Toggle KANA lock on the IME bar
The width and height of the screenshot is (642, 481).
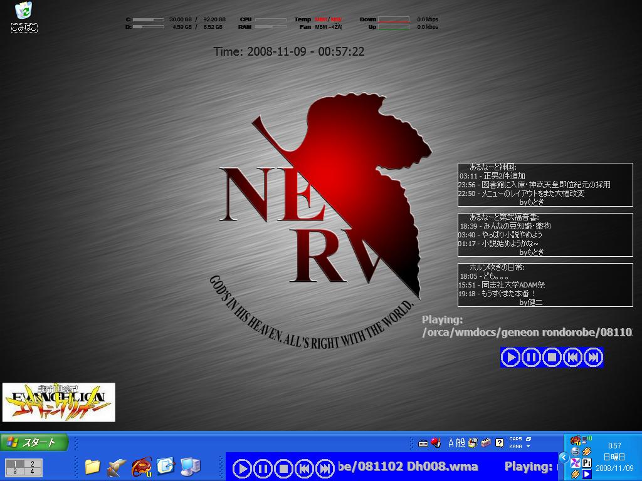click(515, 446)
